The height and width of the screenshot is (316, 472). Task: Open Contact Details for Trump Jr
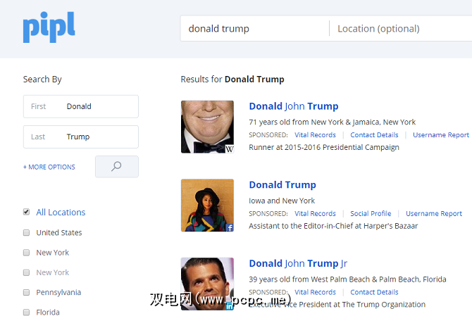[x=374, y=292]
